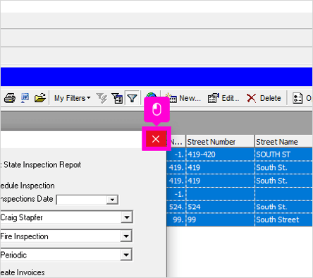Click the checklist icon right of Delete
313x278 pixels.
pyautogui.click(x=297, y=98)
